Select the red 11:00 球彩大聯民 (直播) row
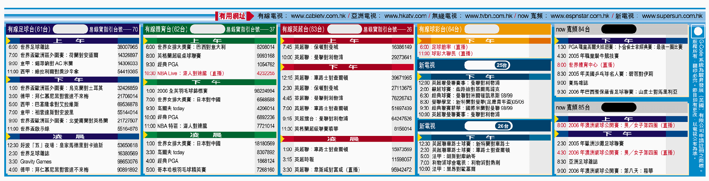Image resolution: width=709 pixels, height=181 pixels. pyautogui.click(x=446, y=54)
